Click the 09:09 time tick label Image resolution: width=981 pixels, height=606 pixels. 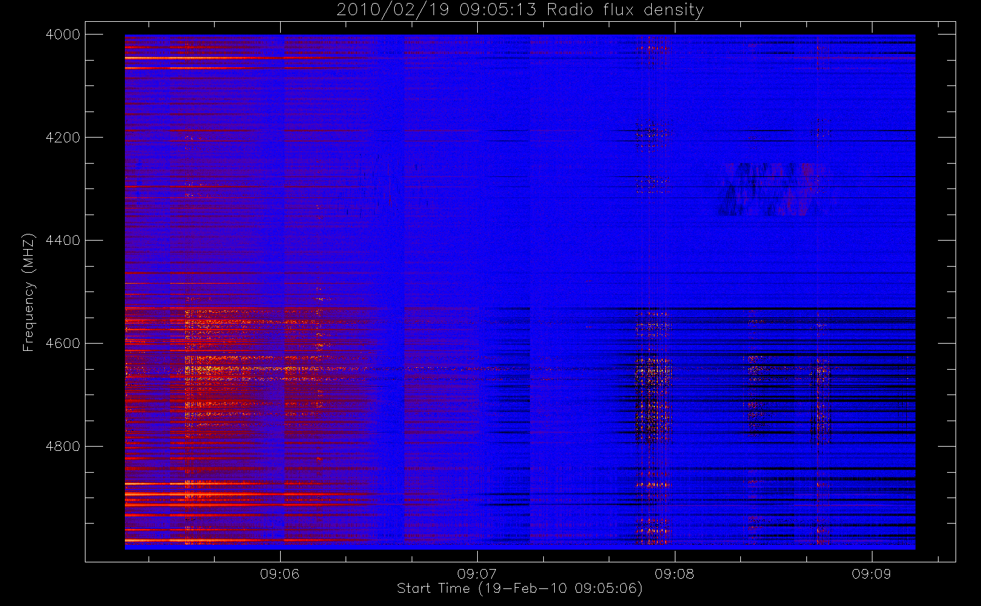pyautogui.click(x=871, y=574)
